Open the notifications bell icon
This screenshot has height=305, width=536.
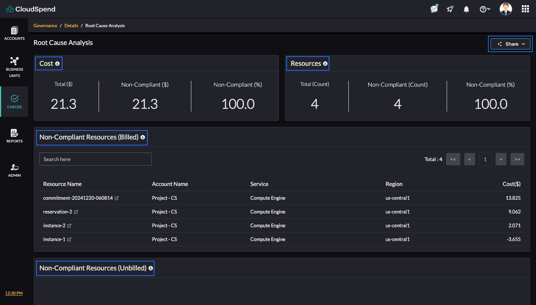(x=466, y=9)
